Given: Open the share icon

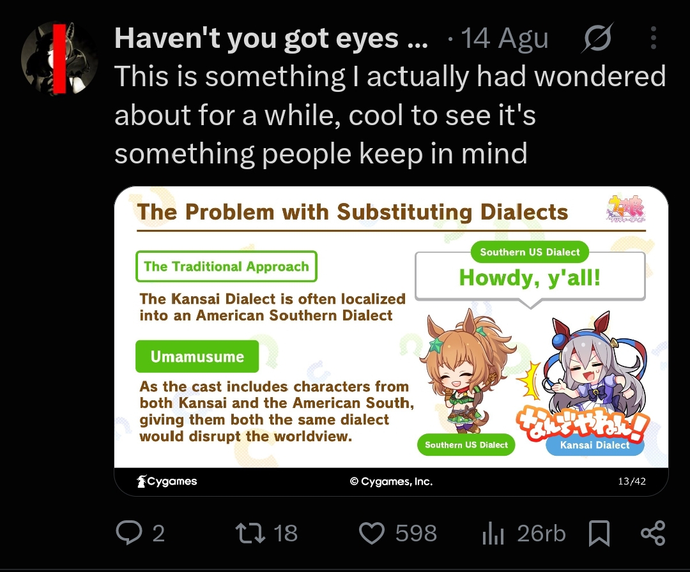Looking at the screenshot, I should click(x=653, y=533).
